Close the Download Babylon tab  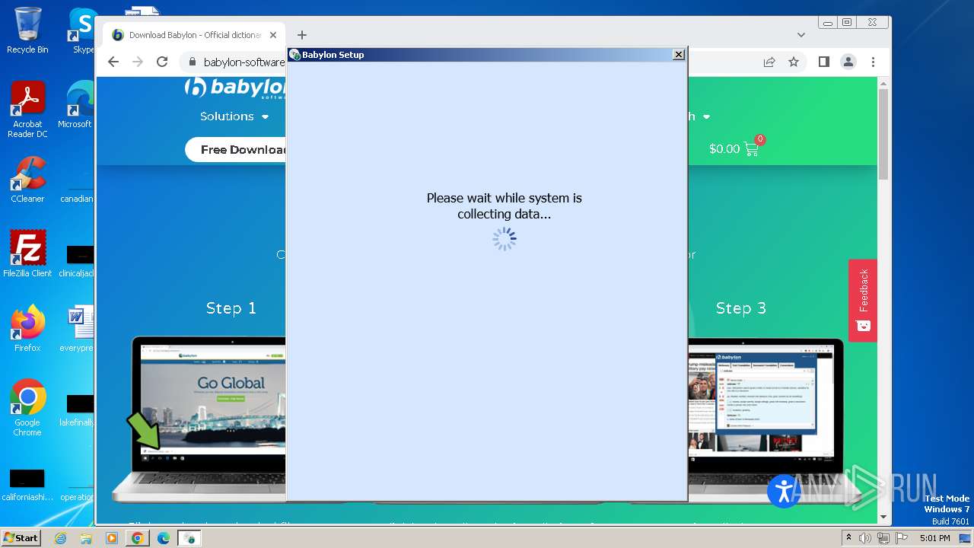pyautogui.click(x=274, y=35)
